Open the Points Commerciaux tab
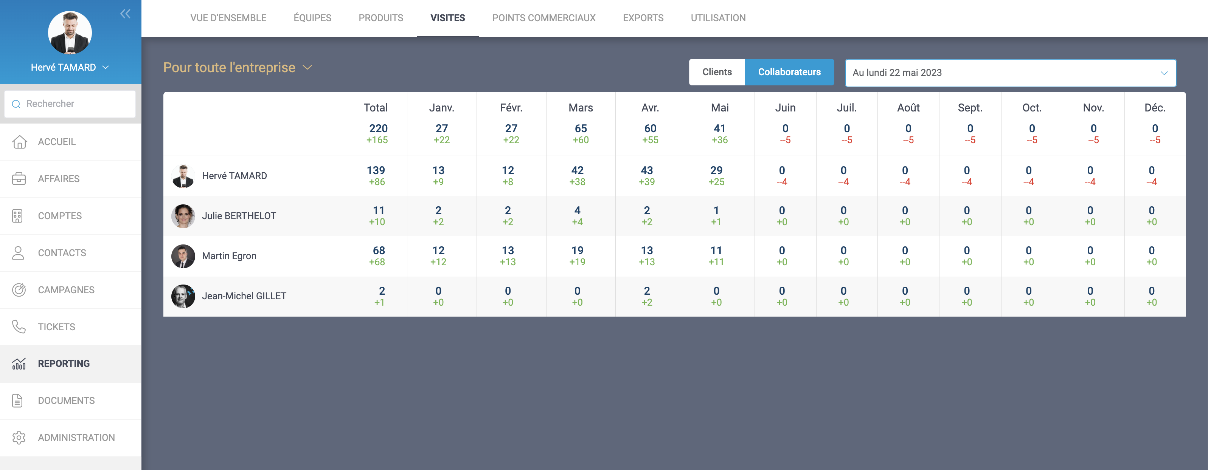Screen dimensions: 1208x470 [x=543, y=18]
